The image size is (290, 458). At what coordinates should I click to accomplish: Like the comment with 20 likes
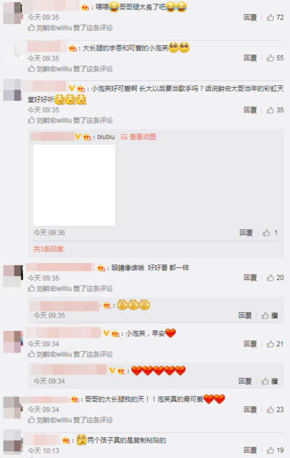275,278
